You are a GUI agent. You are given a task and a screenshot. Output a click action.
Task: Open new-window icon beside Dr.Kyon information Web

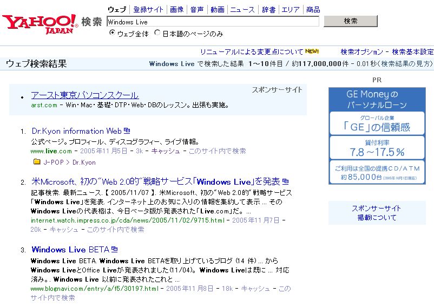point(127,131)
